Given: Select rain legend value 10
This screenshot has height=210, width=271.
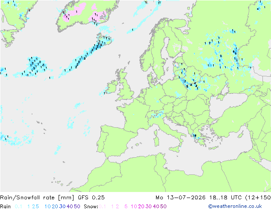Looking at the screenshot, I should click(x=47, y=207).
